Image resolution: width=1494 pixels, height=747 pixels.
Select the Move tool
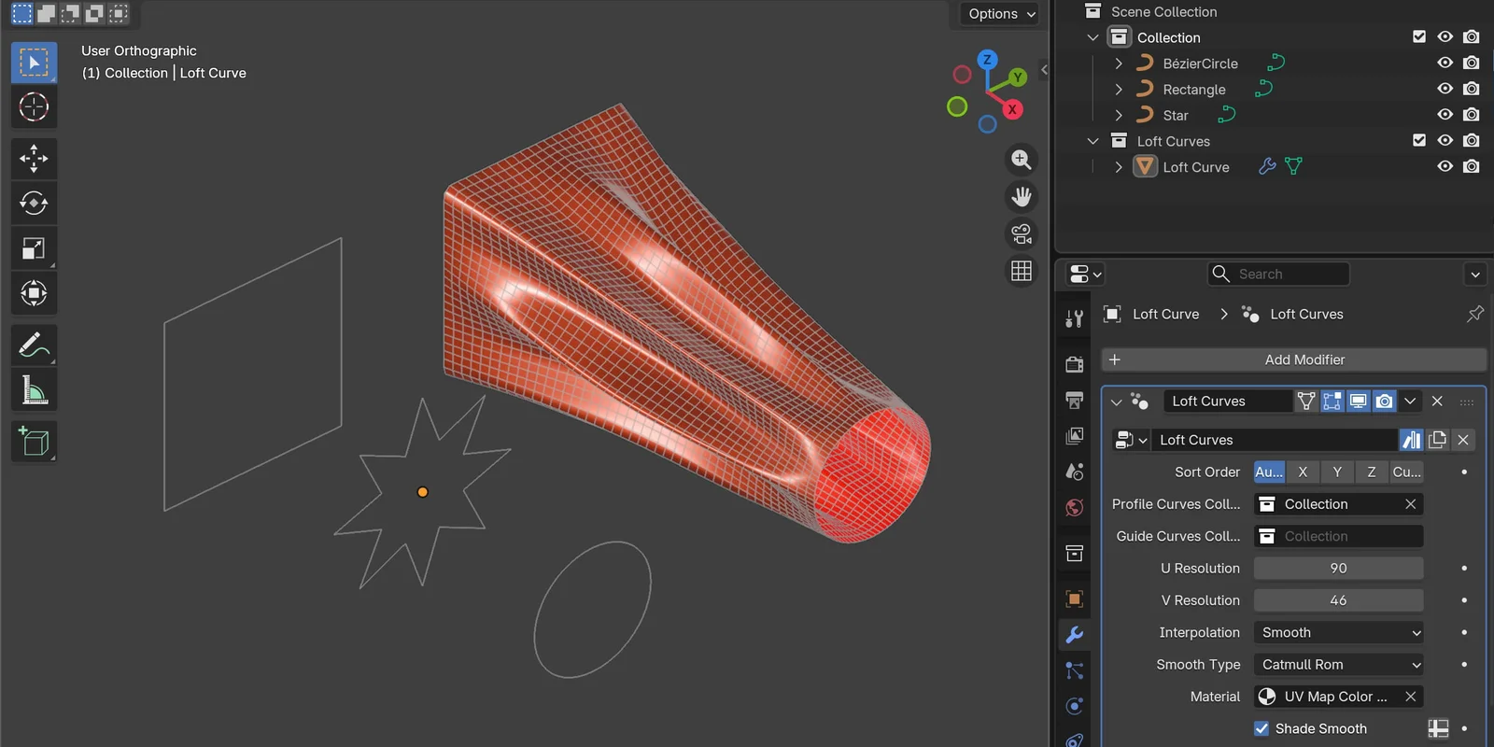[x=34, y=159]
